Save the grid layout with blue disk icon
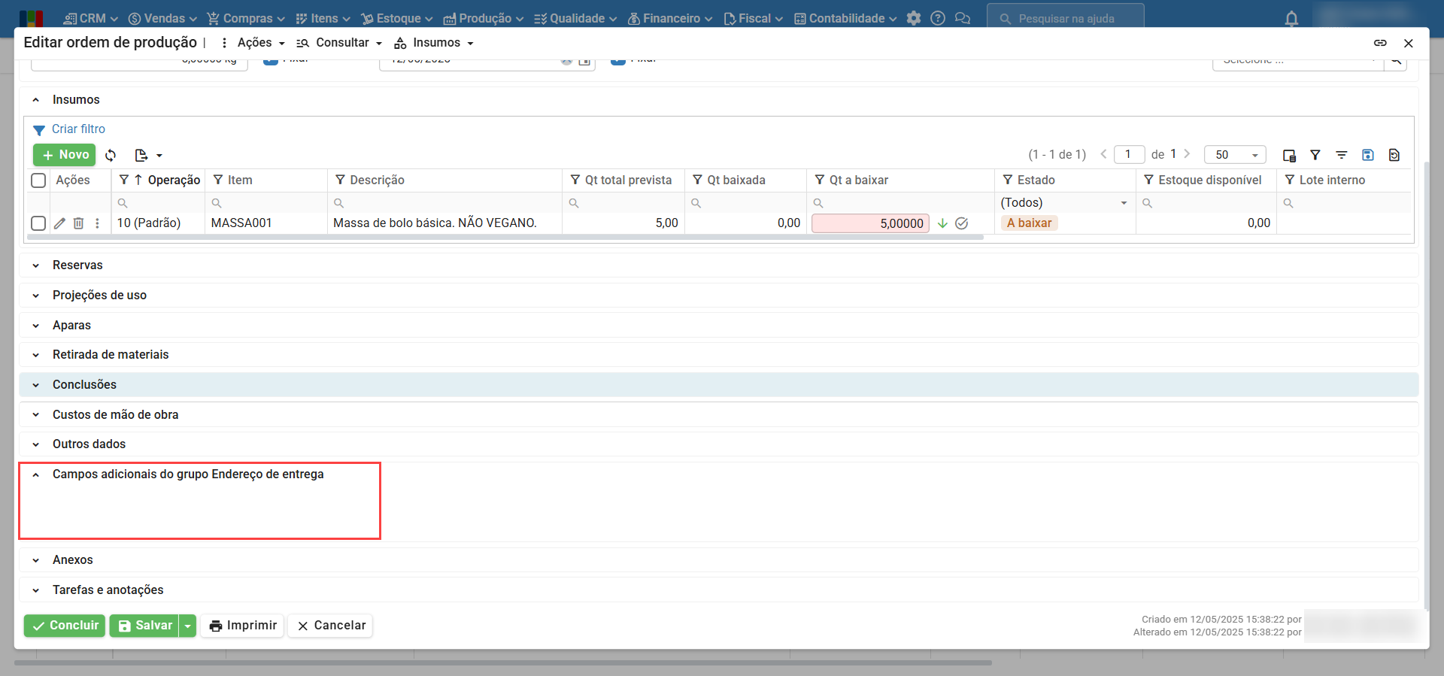1444x676 pixels. (x=1368, y=155)
